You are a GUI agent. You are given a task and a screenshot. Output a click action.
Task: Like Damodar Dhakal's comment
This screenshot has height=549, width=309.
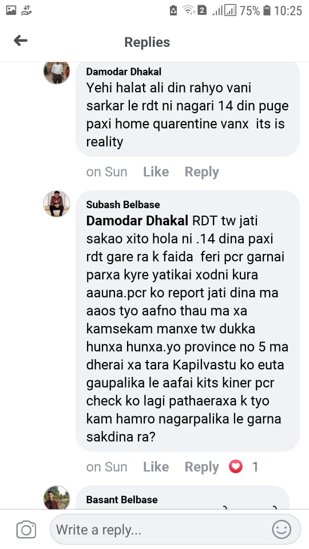point(156,172)
